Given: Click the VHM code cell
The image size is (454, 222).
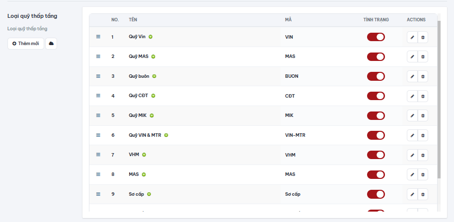Looking at the screenshot, I should point(290,155).
